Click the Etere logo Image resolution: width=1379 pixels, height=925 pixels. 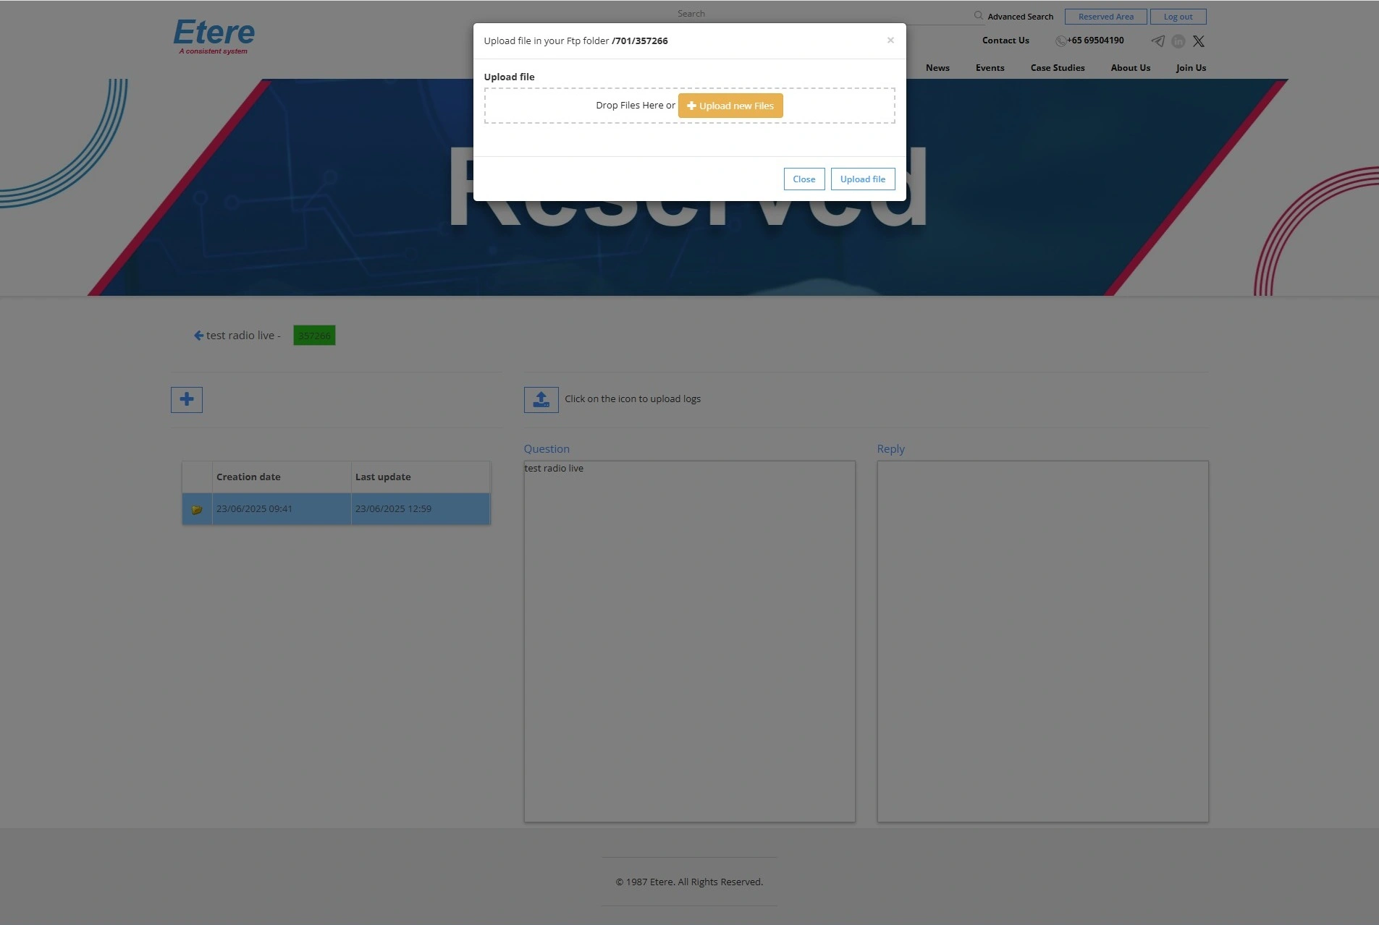click(x=214, y=35)
